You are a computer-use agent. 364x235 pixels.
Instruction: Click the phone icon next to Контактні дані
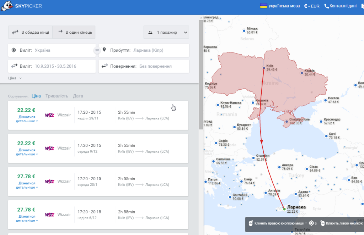pyautogui.click(x=326, y=6)
